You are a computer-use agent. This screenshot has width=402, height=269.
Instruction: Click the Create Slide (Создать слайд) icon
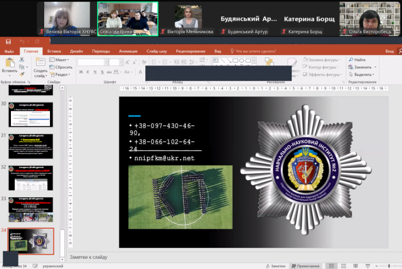pyautogui.click(x=40, y=64)
